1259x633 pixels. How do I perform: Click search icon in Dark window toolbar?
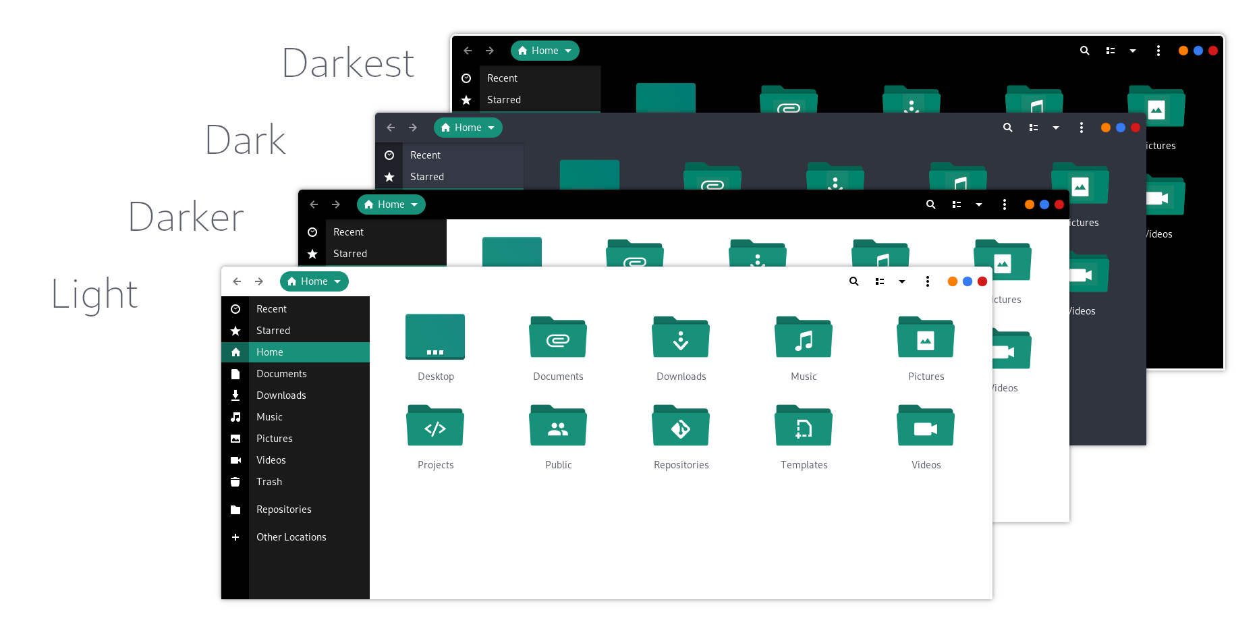tap(1008, 128)
